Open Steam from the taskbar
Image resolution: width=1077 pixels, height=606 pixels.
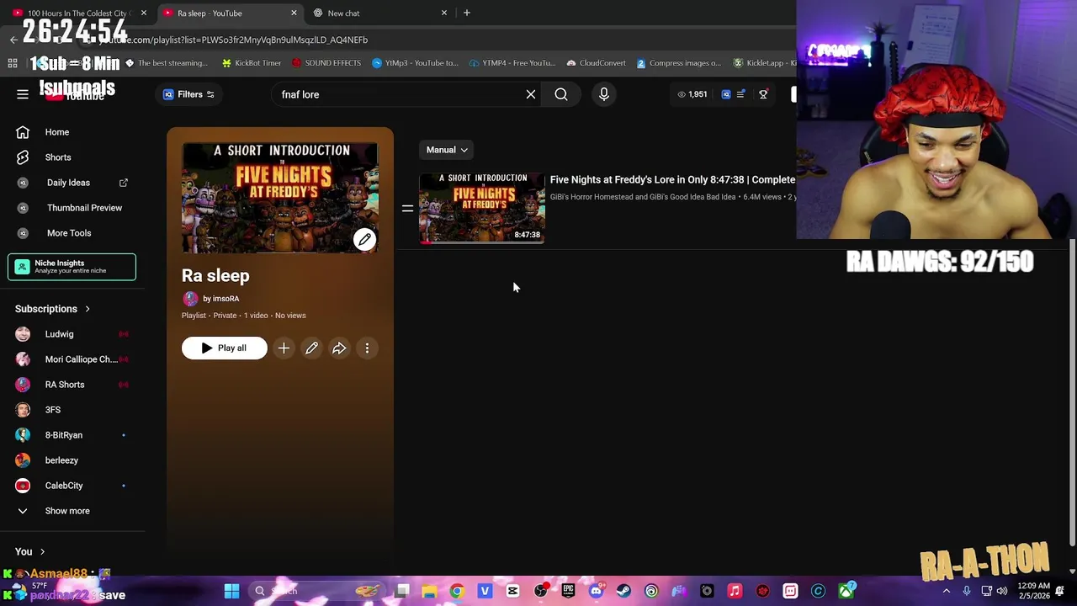623,591
